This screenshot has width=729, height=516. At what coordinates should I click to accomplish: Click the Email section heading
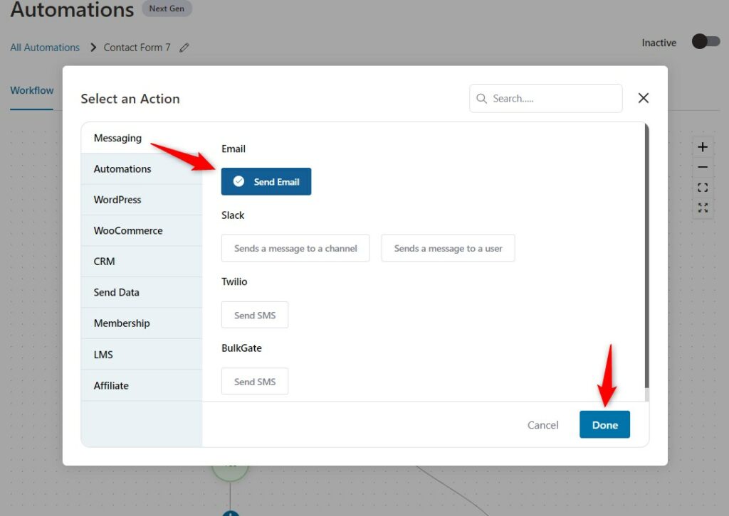pyautogui.click(x=234, y=149)
